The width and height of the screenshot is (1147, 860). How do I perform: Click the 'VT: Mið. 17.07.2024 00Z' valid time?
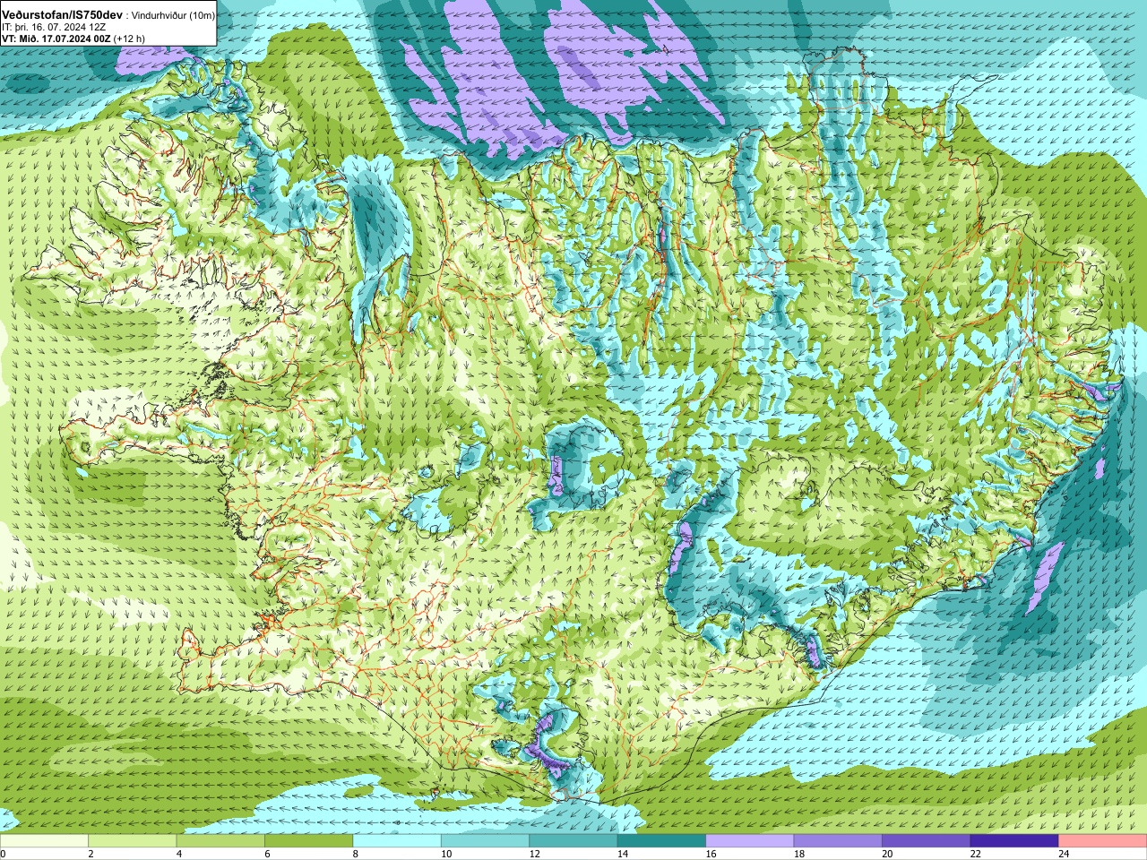[56, 39]
